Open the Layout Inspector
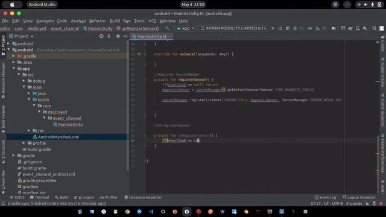The height and width of the screenshot is (217, 386). (359, 197)
